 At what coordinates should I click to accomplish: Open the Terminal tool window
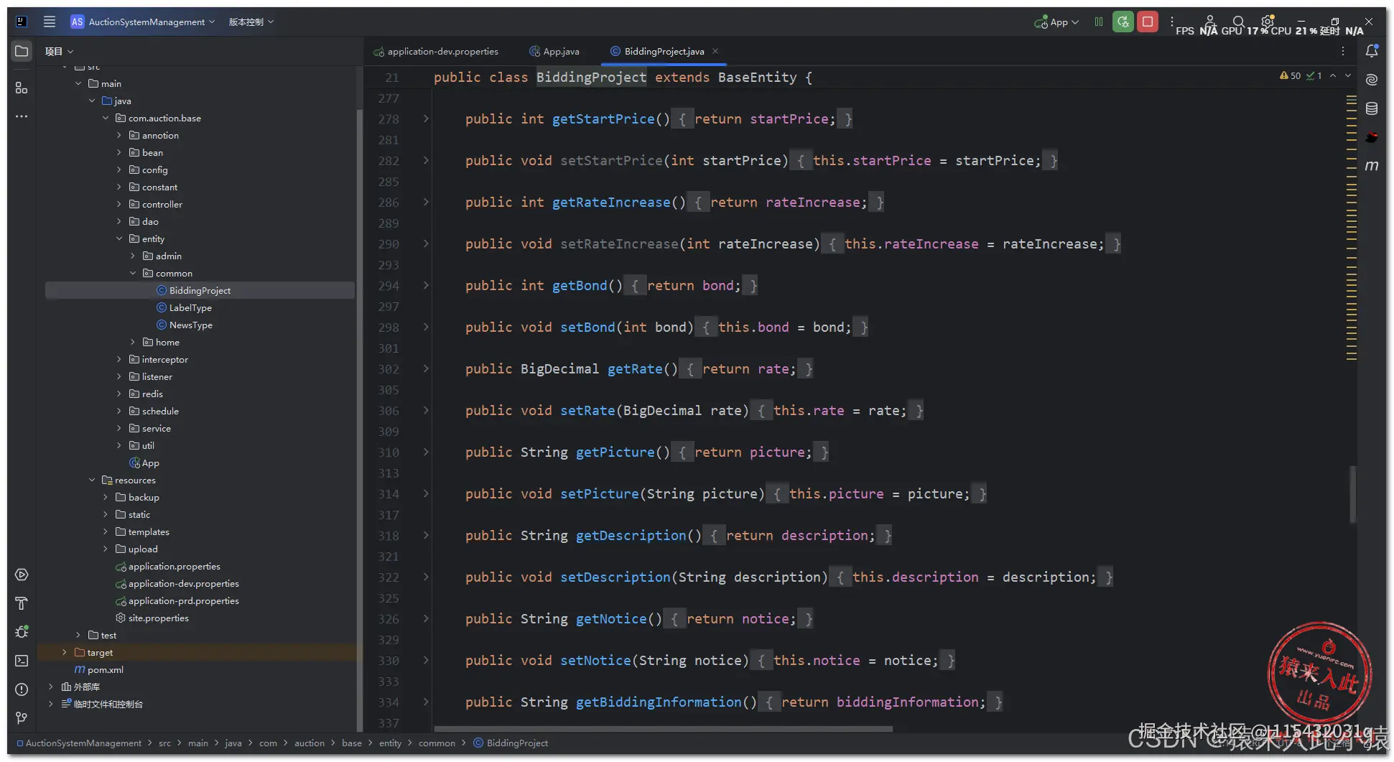coord(22,661)
